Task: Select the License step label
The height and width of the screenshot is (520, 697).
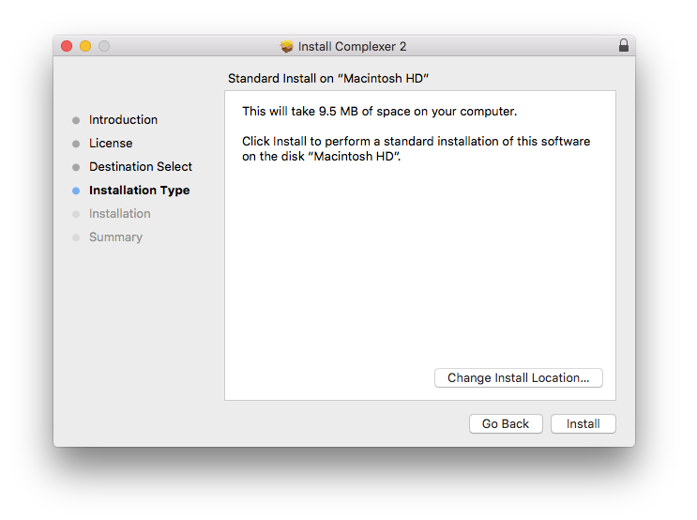Action: (x=111, y=144)
